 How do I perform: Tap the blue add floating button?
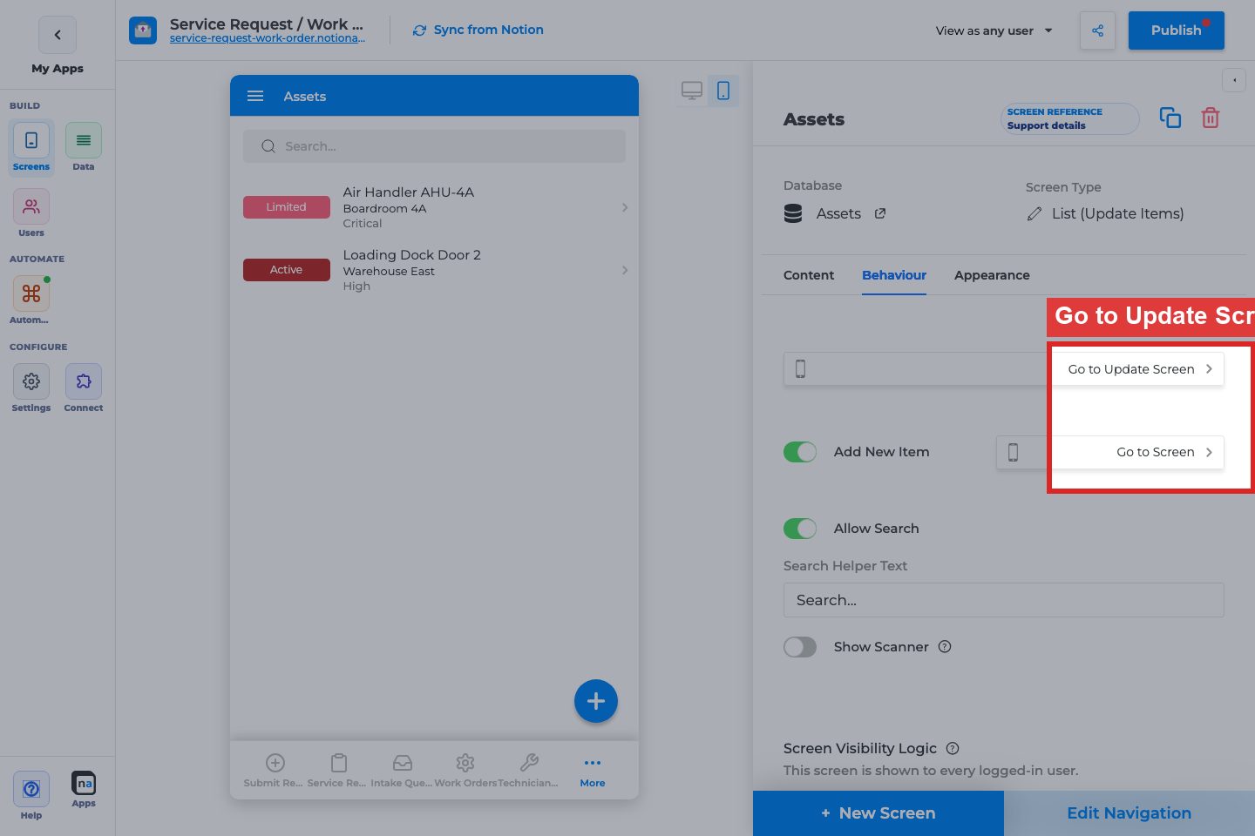tap(596, 701)
